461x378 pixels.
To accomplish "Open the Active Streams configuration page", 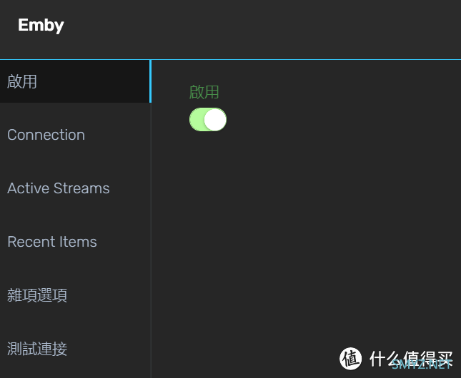I will pyautogui.click(x=59, y=188).
